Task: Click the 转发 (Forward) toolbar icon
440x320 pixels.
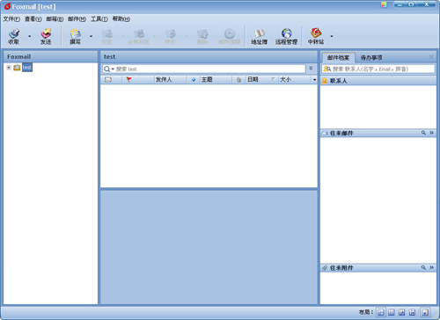Action: (x=170, y=36)
